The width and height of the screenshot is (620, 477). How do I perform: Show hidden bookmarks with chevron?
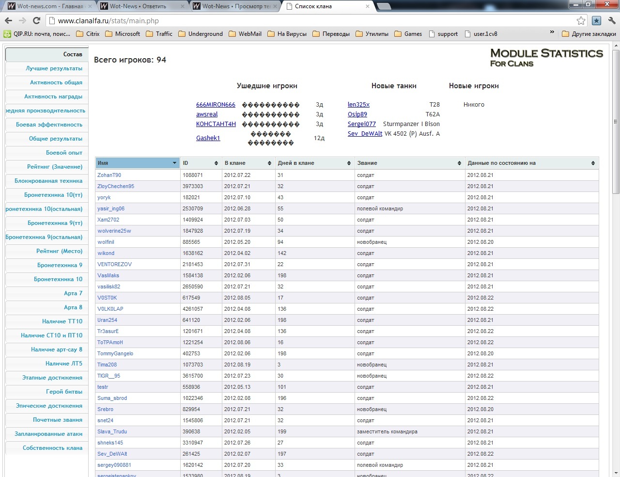(552, 32)
